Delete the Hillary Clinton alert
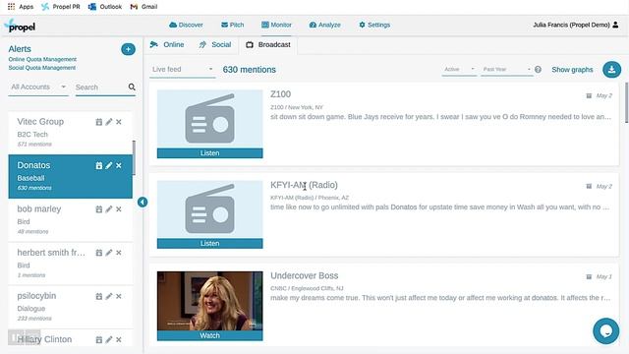Viewport: 629px width, 354px height. point(119,339)
